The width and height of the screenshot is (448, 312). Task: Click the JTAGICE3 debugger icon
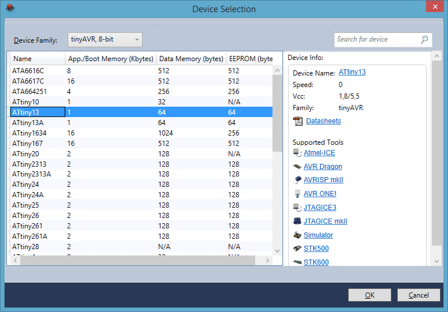(x=297, y=208)
